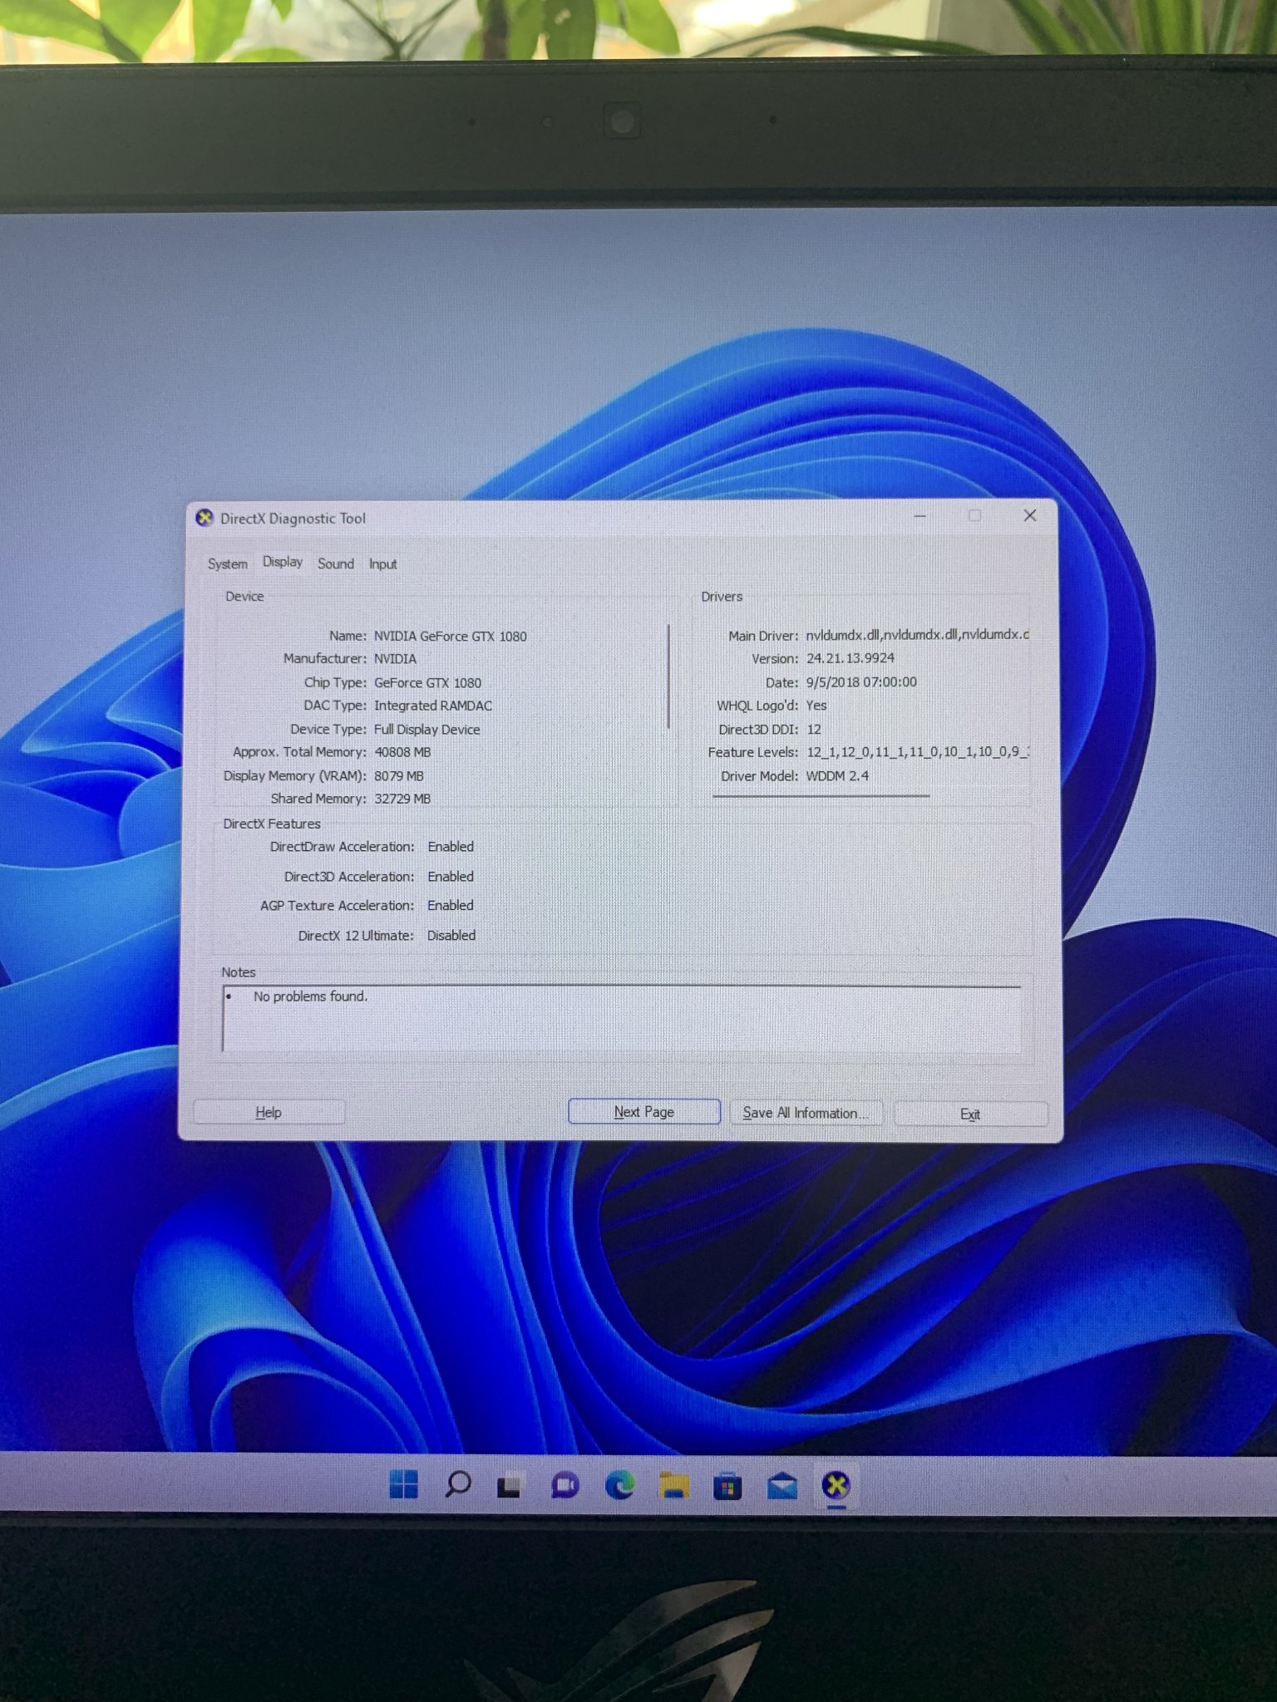Open Task View on the taskbar
Screen dimensions: 1277x1702
coord(510,1485)
